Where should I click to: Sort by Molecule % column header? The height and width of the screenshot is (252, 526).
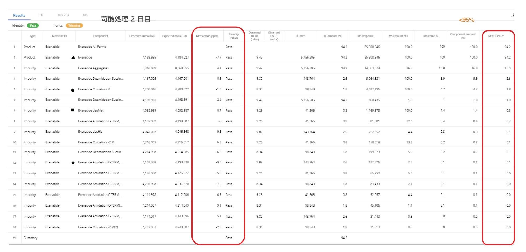(x=431, y=36)
